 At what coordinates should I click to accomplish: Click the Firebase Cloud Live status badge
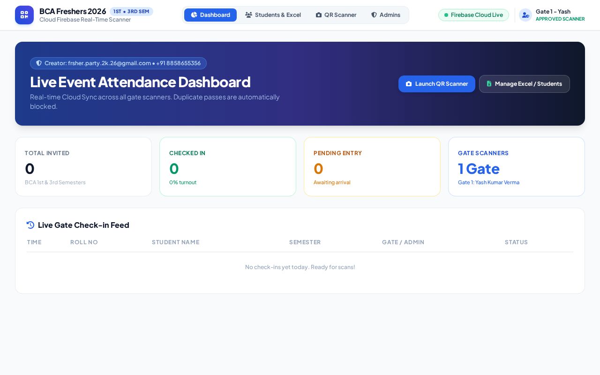[x=473, y=15]
